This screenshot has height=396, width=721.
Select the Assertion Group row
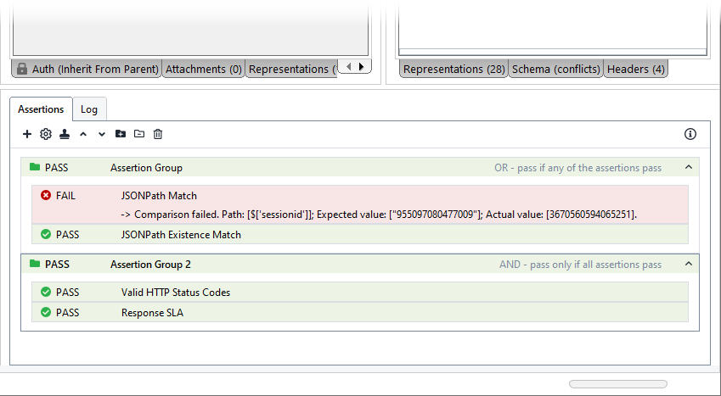click(x=360, y=167)
